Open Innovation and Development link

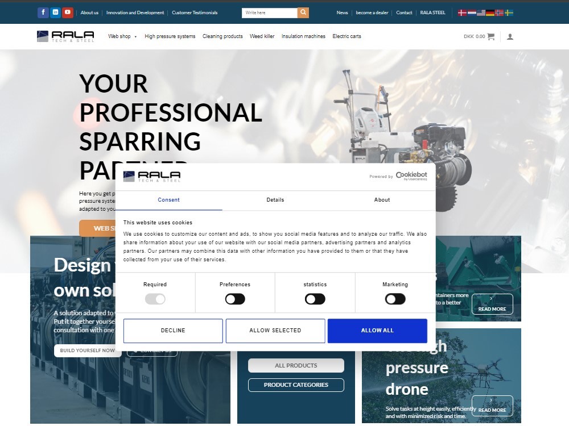(135, 12)
